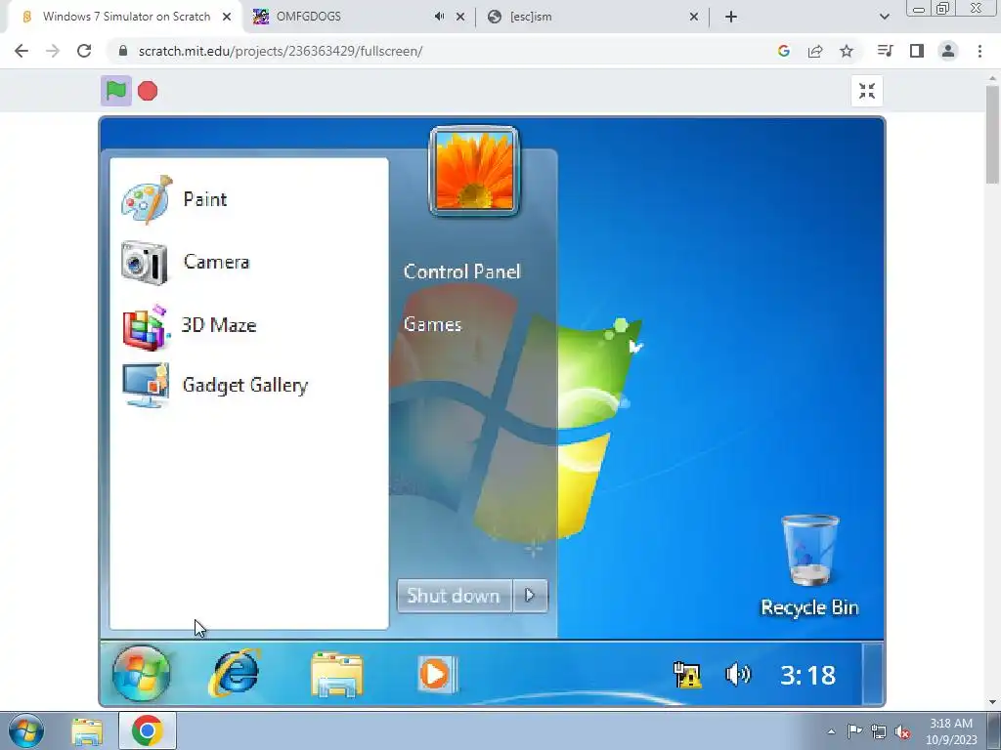Close the [esc]ism tab
Screen dimensions: 1001x750
(x=694, y=17)
